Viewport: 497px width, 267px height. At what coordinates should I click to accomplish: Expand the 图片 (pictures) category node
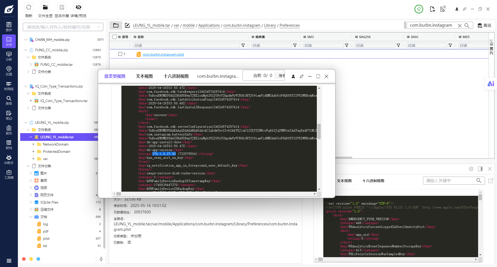(x=31, y=173)
